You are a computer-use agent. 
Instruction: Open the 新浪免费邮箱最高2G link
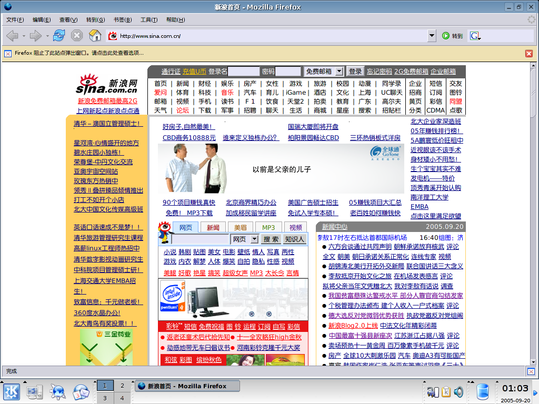point(107,100)
